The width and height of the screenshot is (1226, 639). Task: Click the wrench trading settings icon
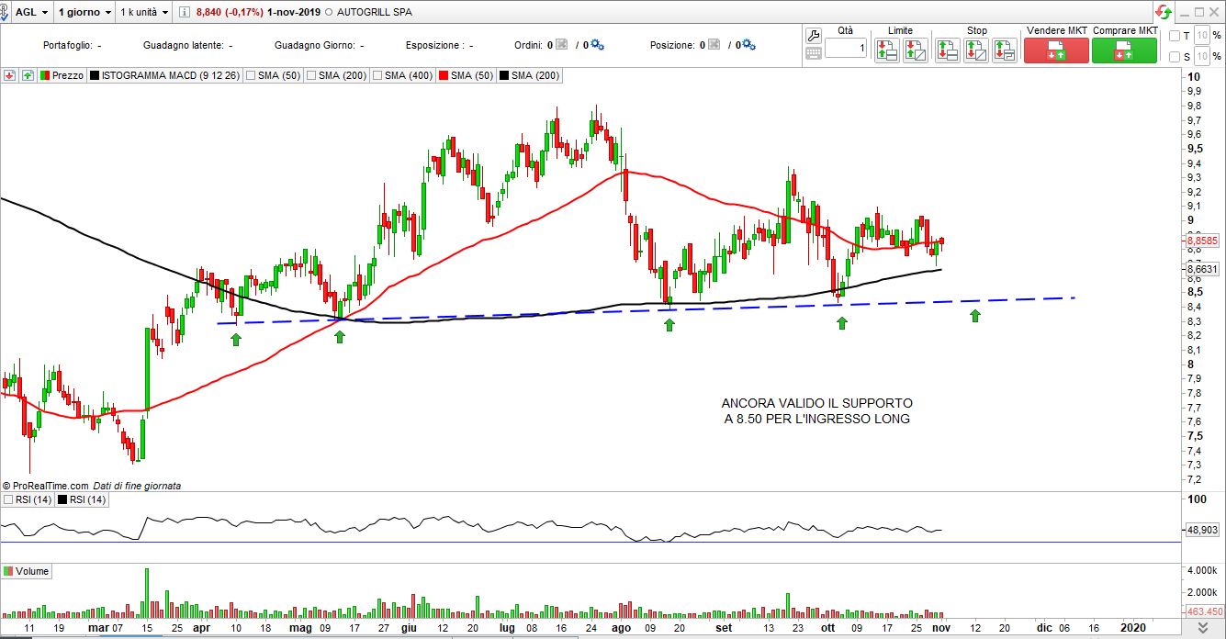tap(813, 36)
